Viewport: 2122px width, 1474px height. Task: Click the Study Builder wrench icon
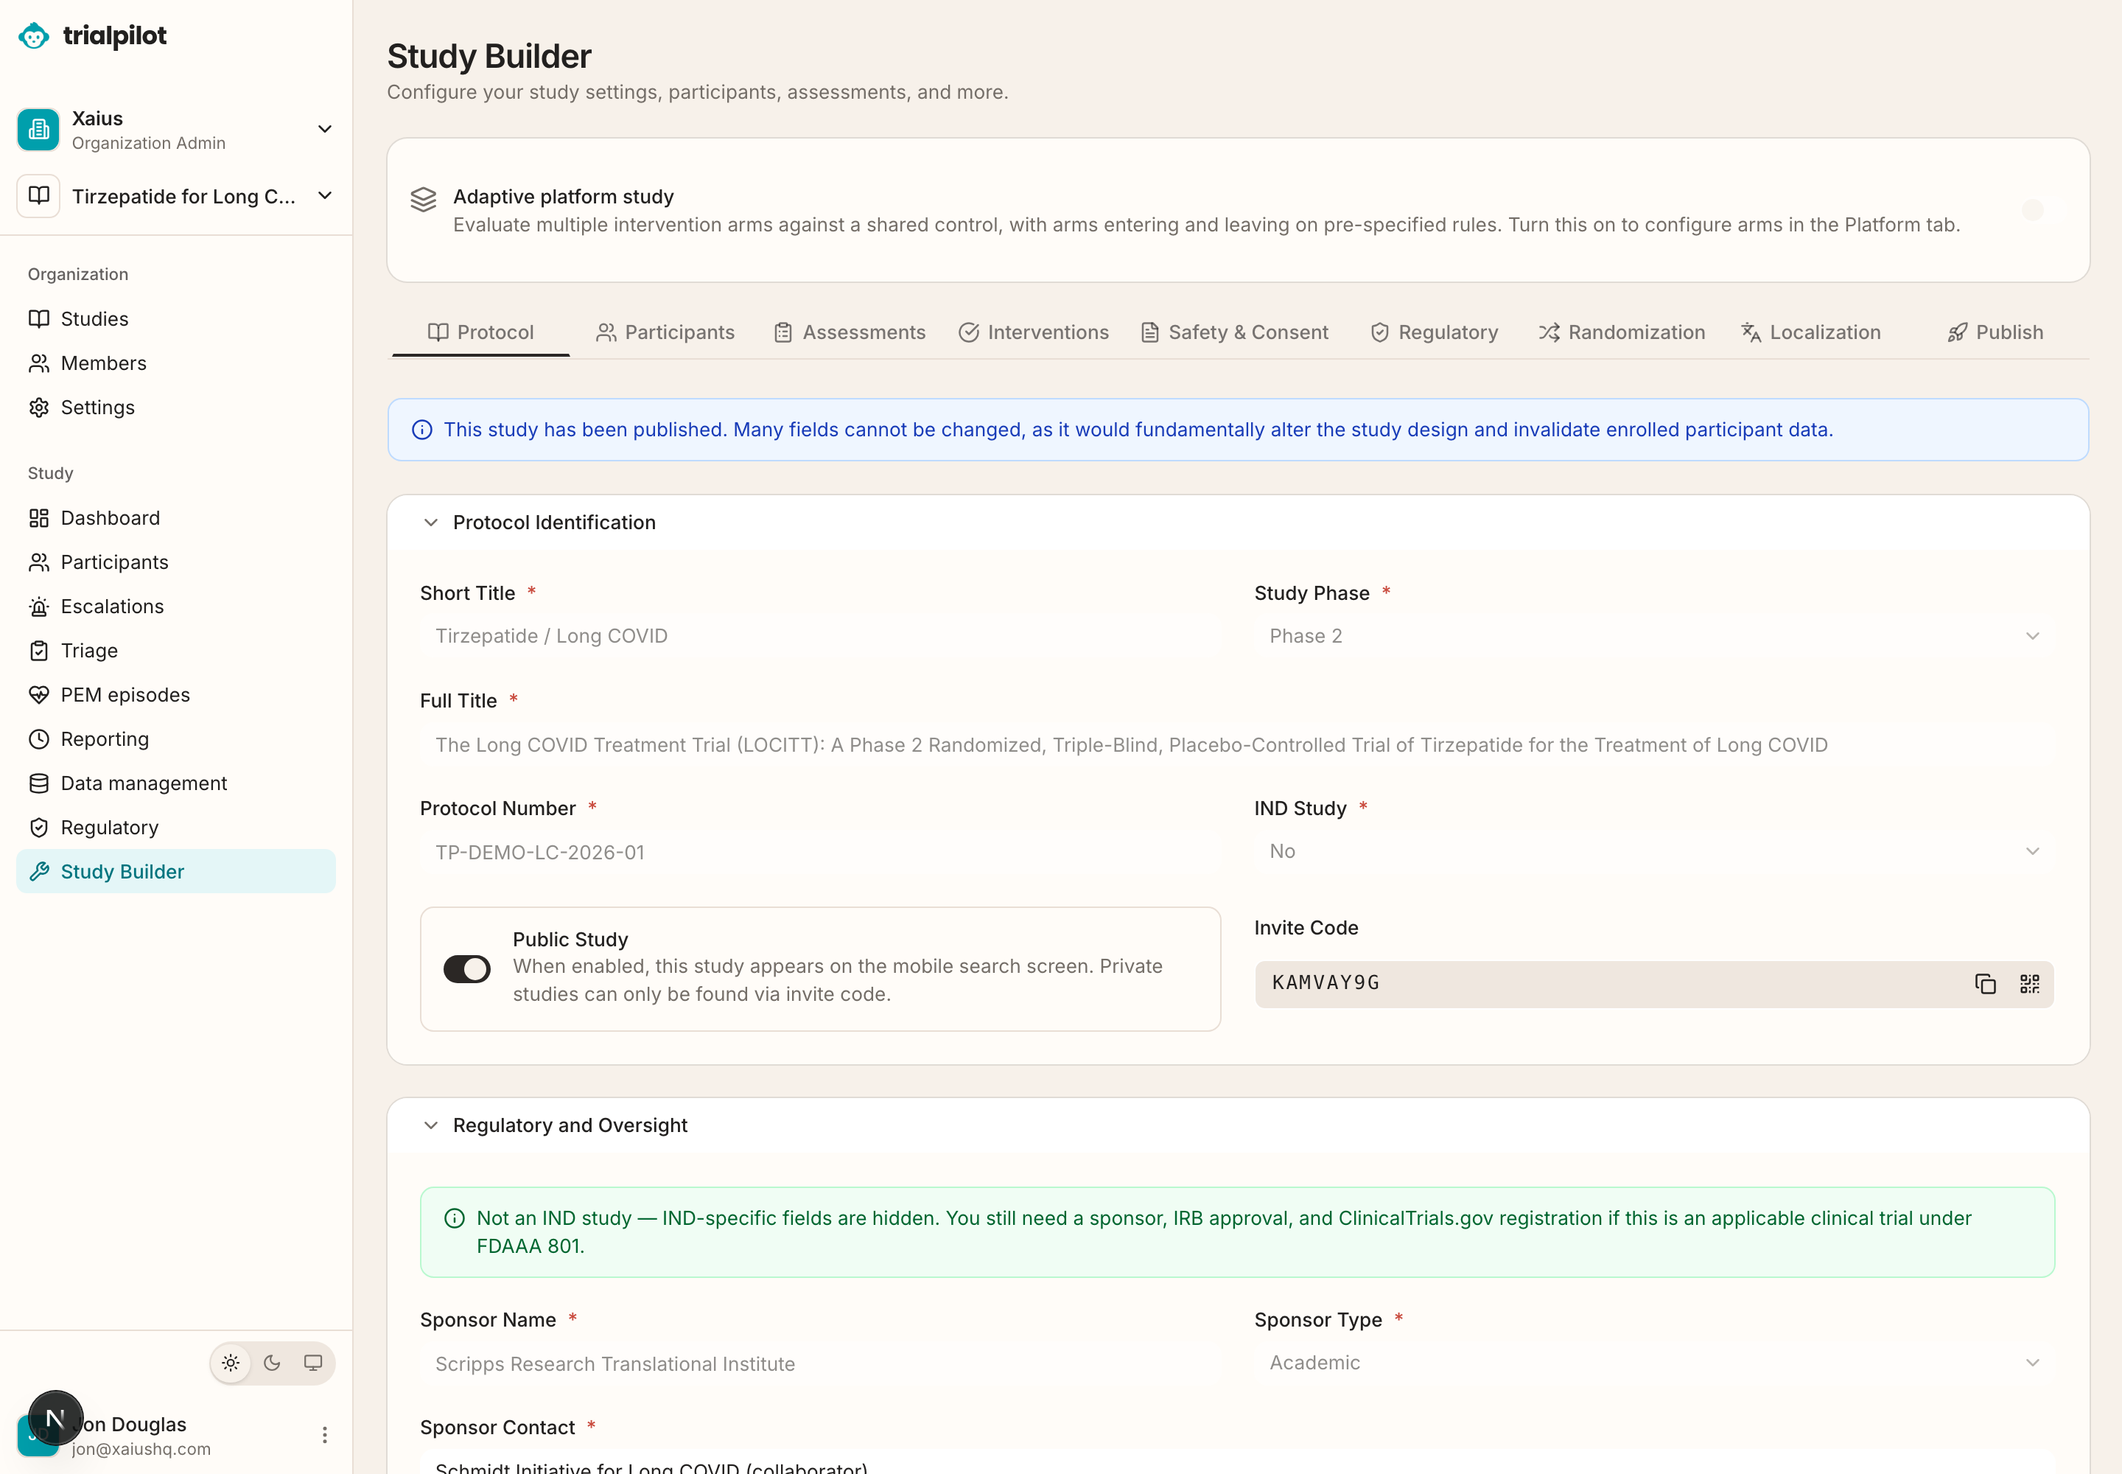tap(39, 872)
